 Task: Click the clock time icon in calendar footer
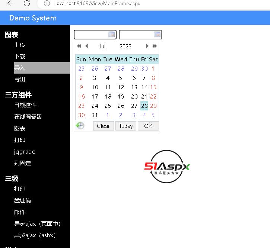click(80, 126)
